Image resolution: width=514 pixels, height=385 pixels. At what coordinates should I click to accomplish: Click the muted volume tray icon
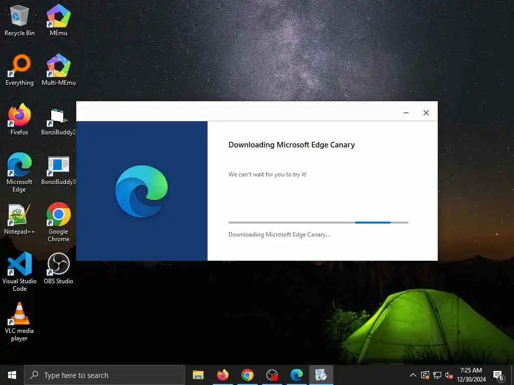coord(449,375)
